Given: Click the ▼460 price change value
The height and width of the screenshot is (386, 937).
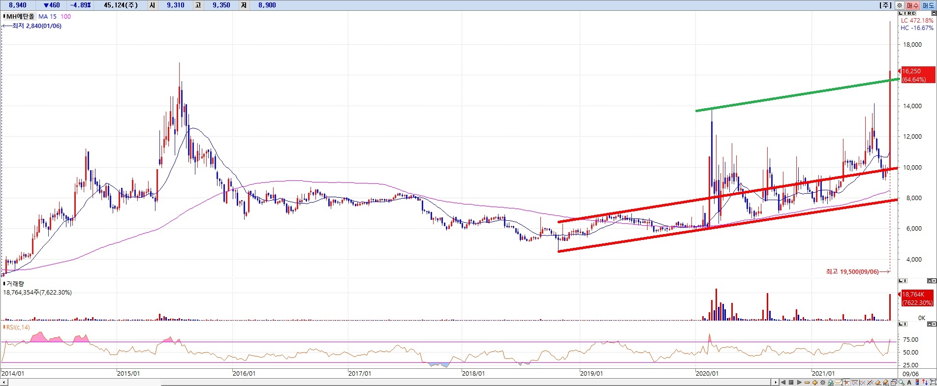Looking at the screenshot, I should (x=52, y=5).
